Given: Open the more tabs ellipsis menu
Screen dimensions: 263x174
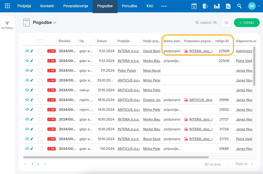Looking at the screenshot, I should [164, 6].
